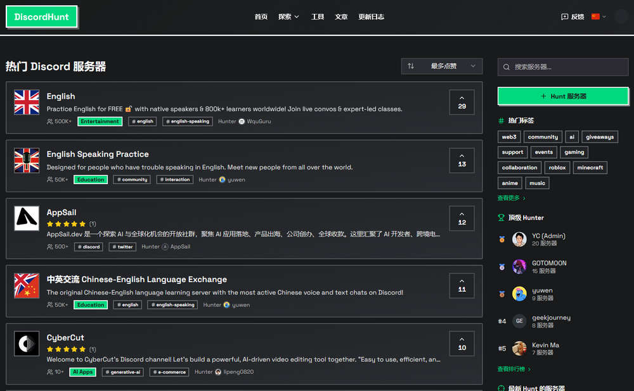Click the twitter tag on AppSail
This screenshot has width=634, height=391.
[122, 247]
